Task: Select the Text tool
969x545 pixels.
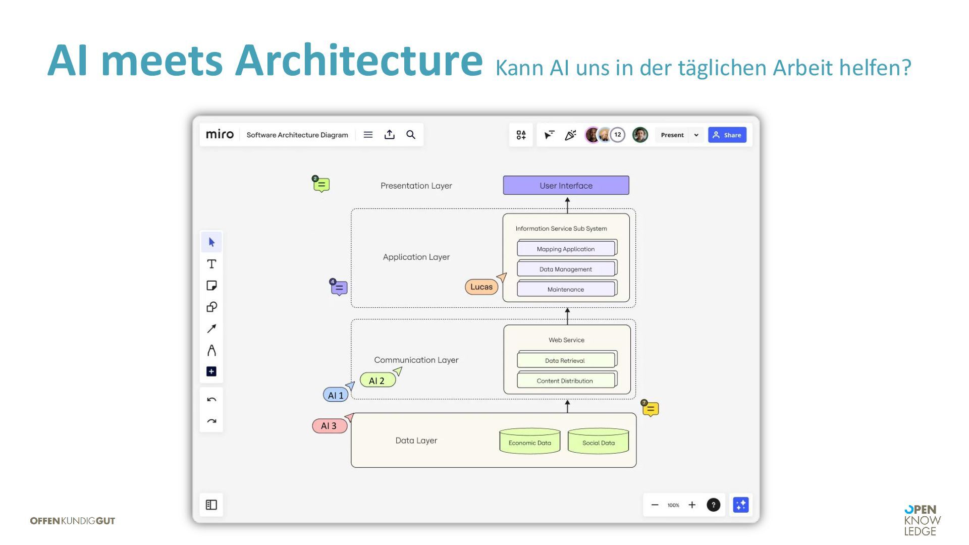Action: (211, 264)
